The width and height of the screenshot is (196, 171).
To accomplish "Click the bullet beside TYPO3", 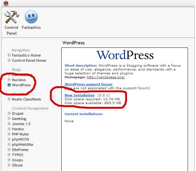I will pos(9,155).
